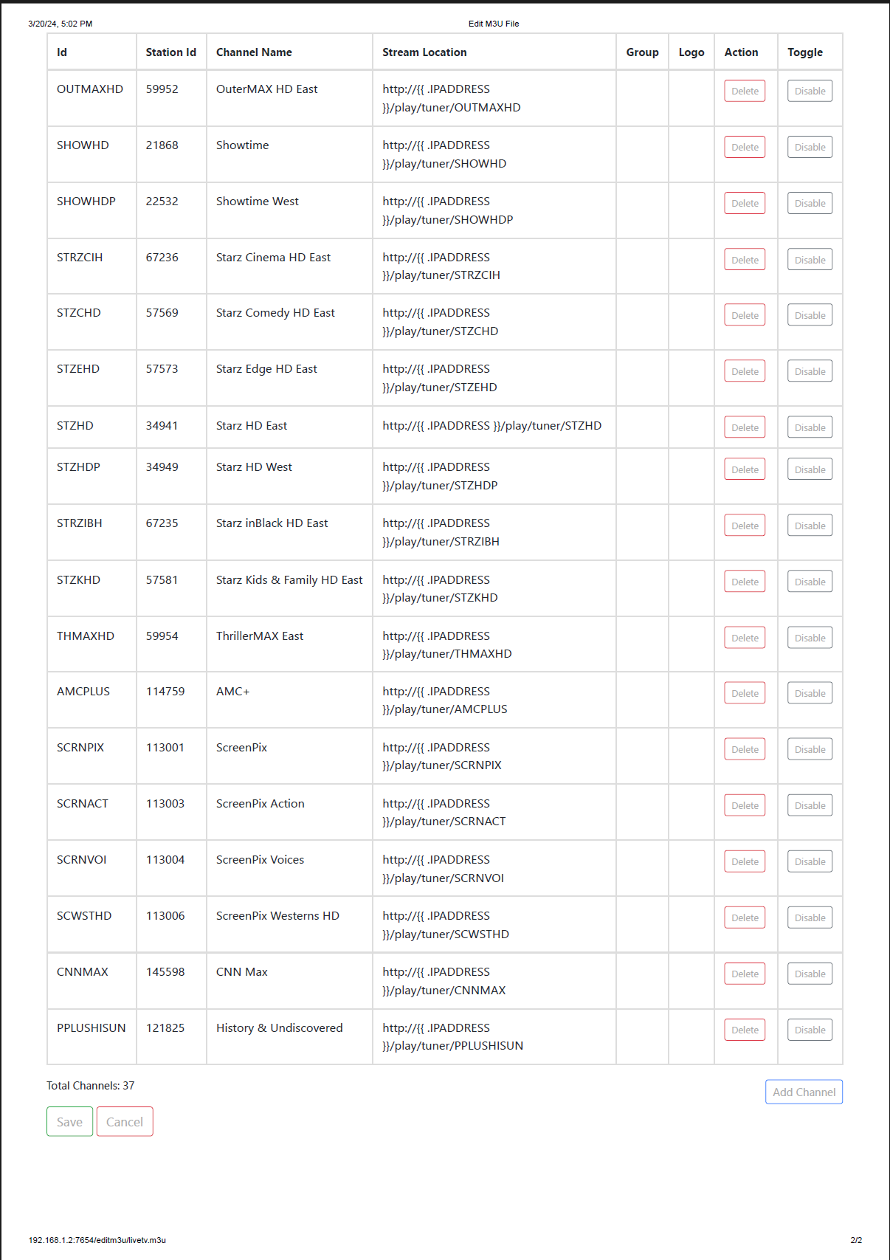Delete Starz Kids & Family HD East

[744, 582]
